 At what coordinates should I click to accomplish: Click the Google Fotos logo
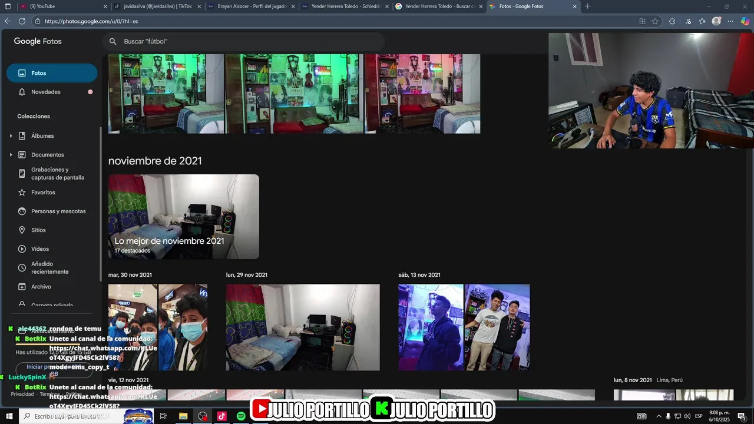click(38, 41)
